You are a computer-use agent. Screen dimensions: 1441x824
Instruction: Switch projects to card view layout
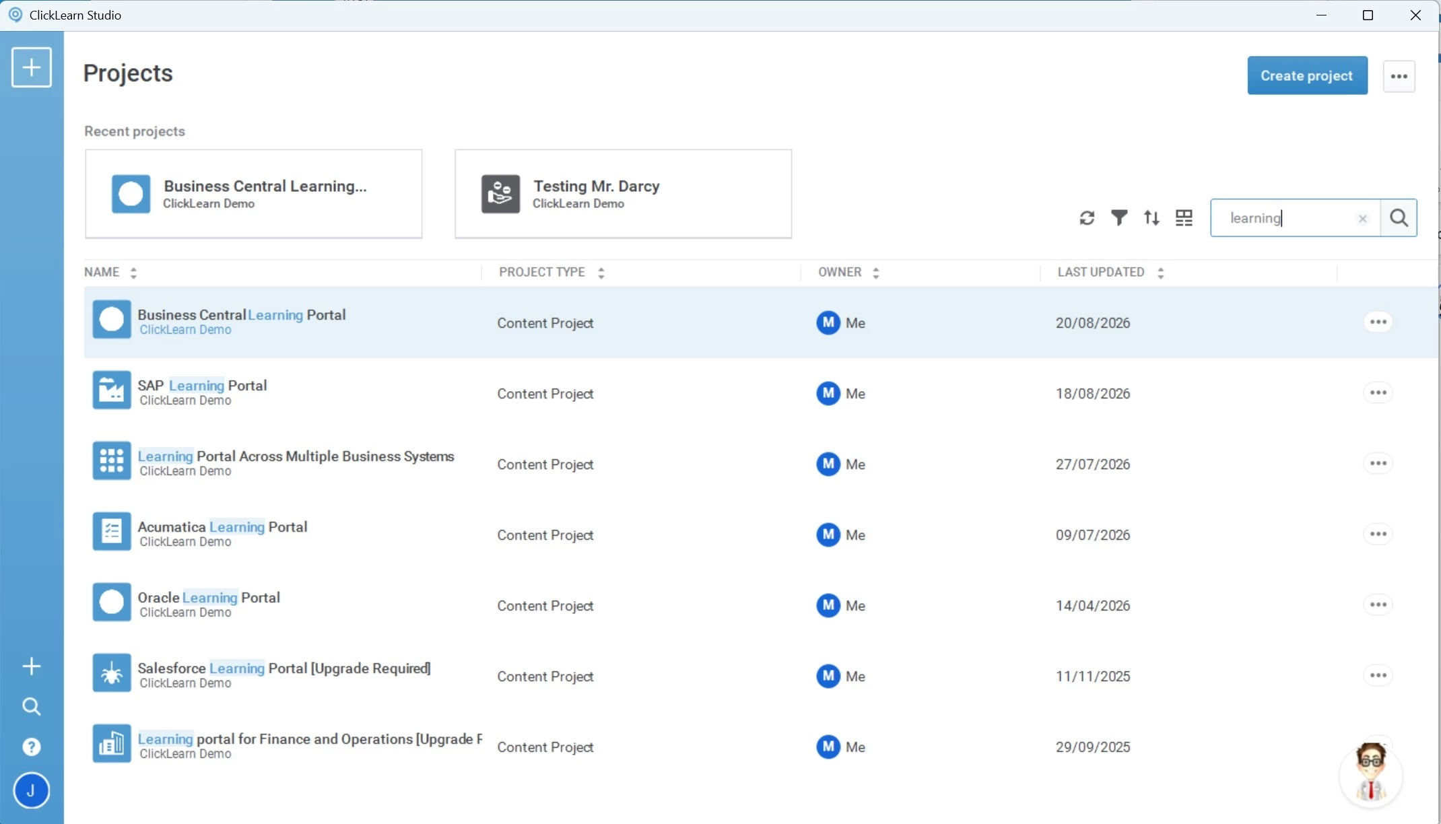[x=1184, y=218]
